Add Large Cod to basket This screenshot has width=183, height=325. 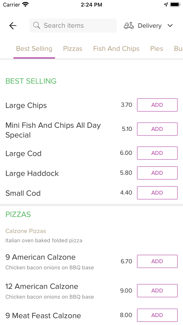(x=157, y=153)
